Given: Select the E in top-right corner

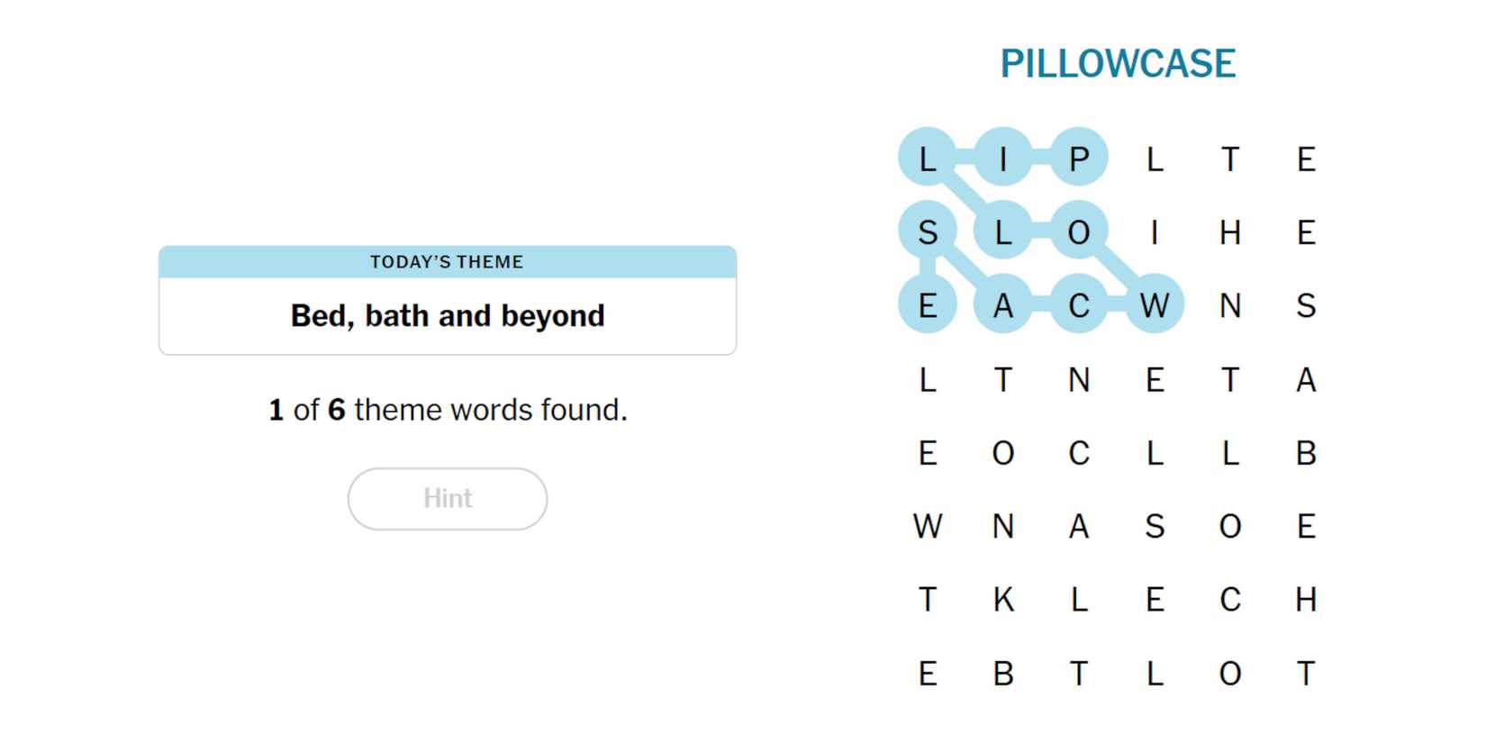Looking at the screenshot, I should pos(1306,159).
